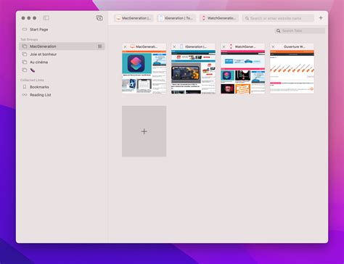Screen dimensions: 344x264
Task: Switch to the MacGeneration tab in tab bar
Action: point(134,18)
